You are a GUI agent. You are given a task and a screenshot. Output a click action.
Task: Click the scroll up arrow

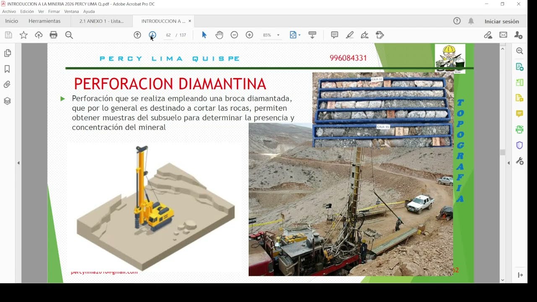pyautogui.click(x=503, y=49)
